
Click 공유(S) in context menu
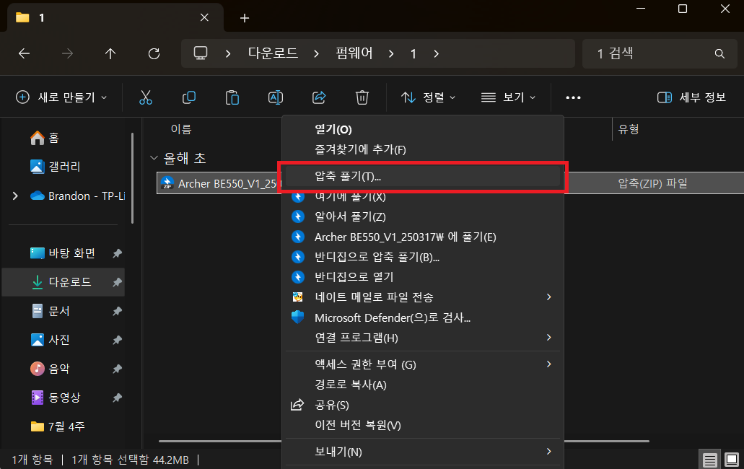pos(423,405)
